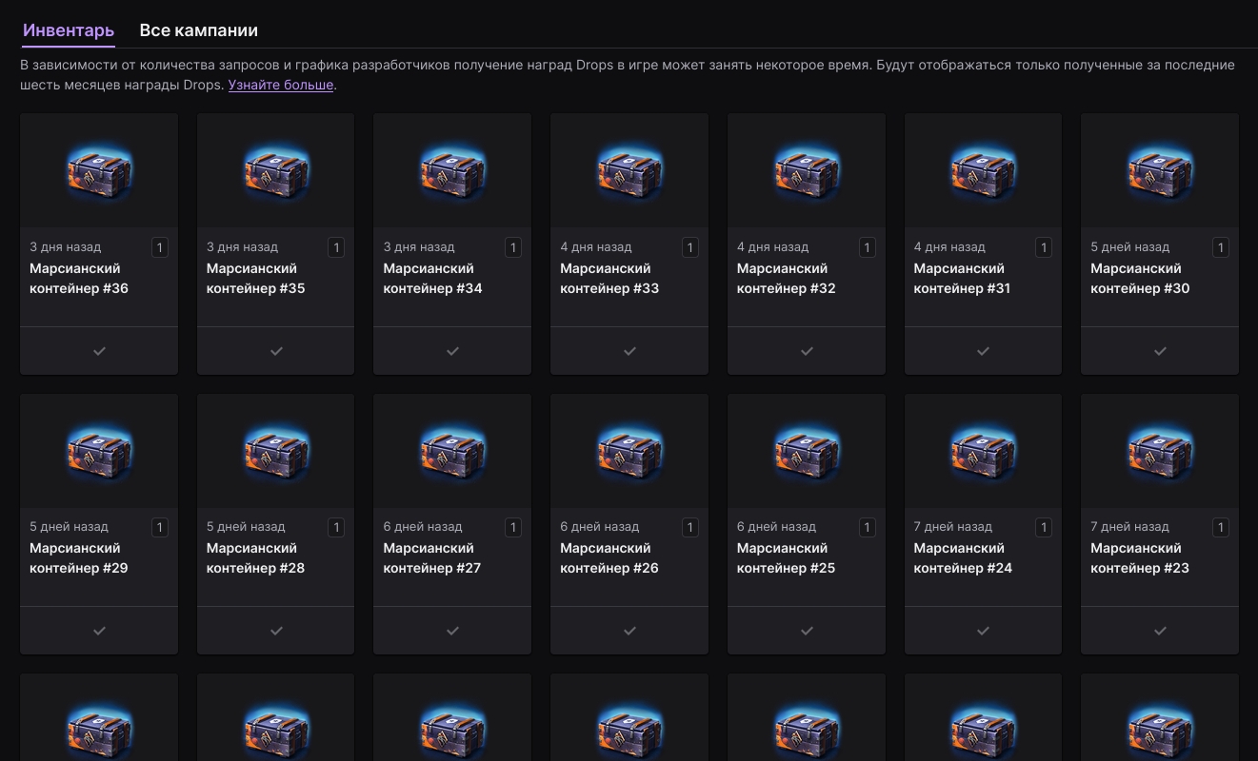This screenshot has width=1258, height=761.
Task: Click the quantity badge on контейнер #29
Action: (x=160, y=527)
